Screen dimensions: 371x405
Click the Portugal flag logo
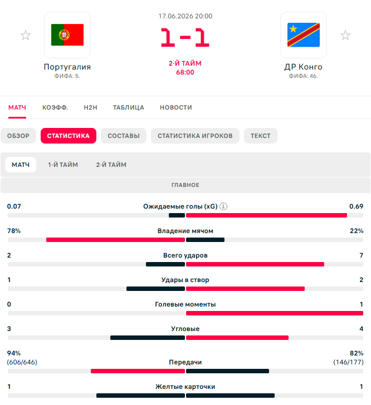pos(67,35)
